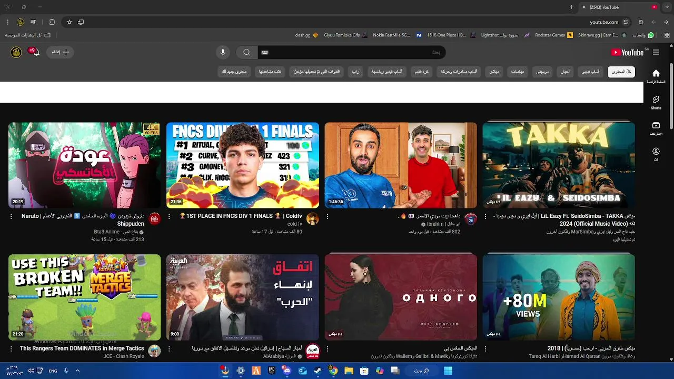
Task: Click the Coldfv channel avatar
Action: coord(312,219)
